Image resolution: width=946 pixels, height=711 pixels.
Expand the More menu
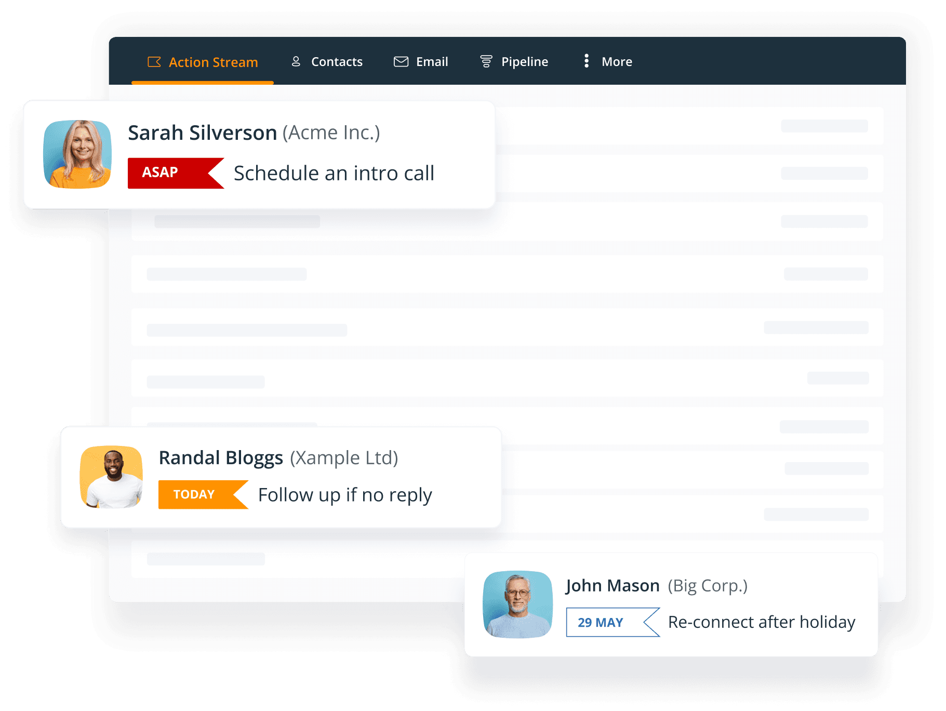tap(617, 62)
